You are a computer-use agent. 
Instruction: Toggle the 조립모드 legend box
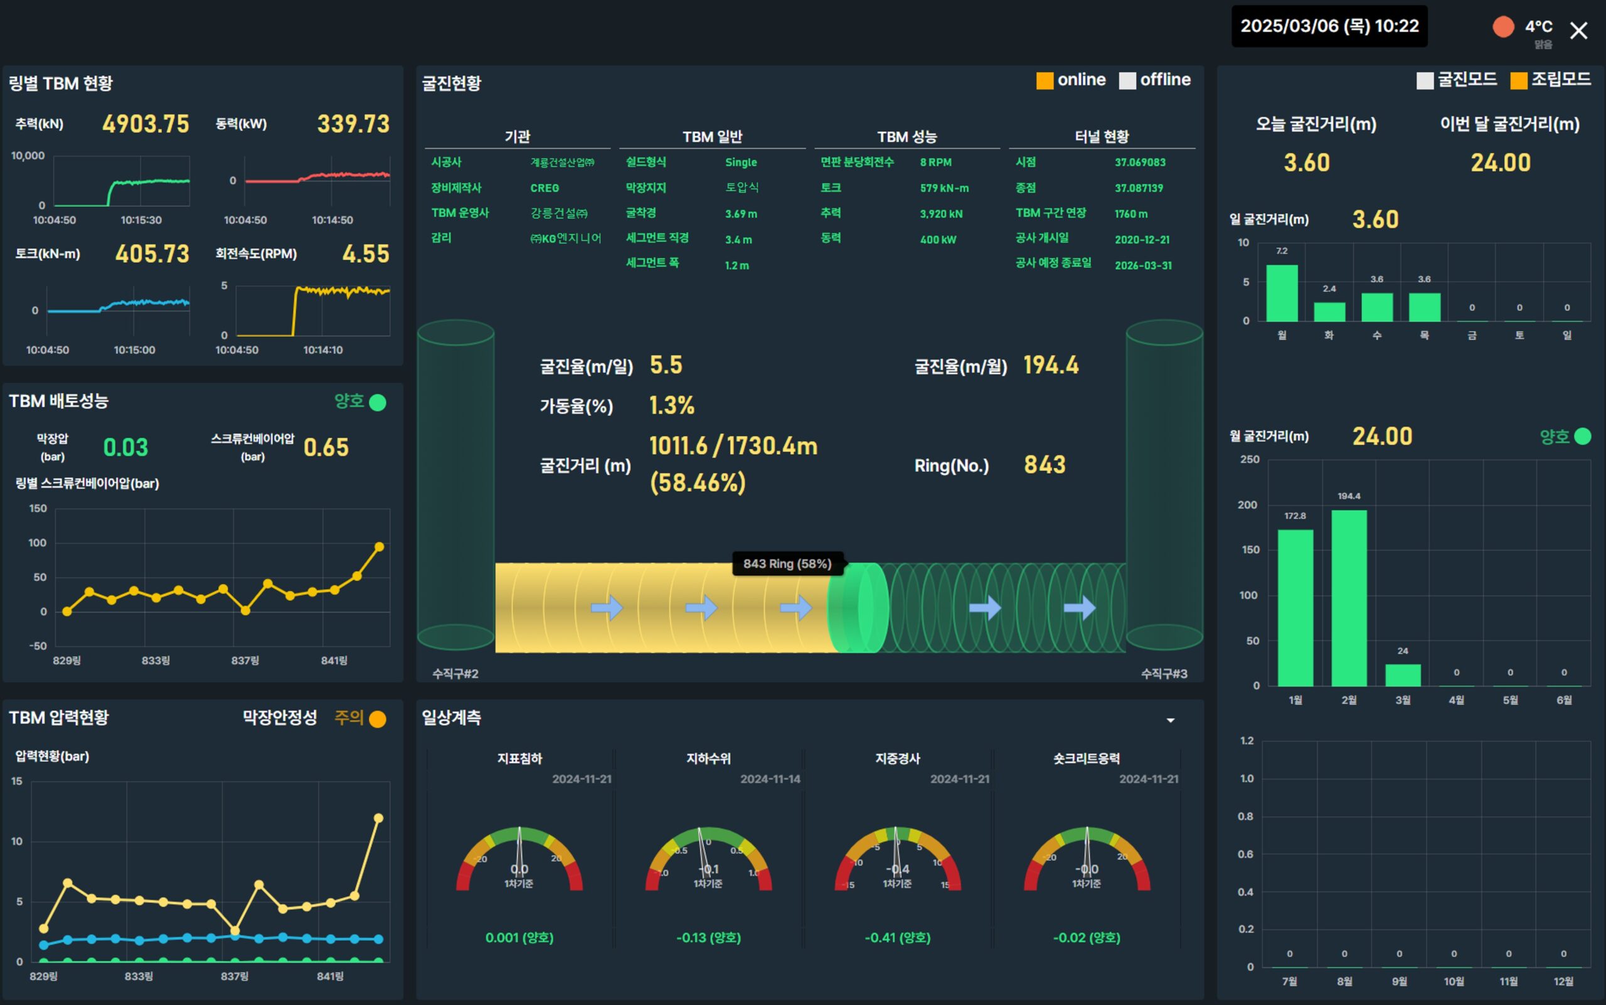[1518, 80]
